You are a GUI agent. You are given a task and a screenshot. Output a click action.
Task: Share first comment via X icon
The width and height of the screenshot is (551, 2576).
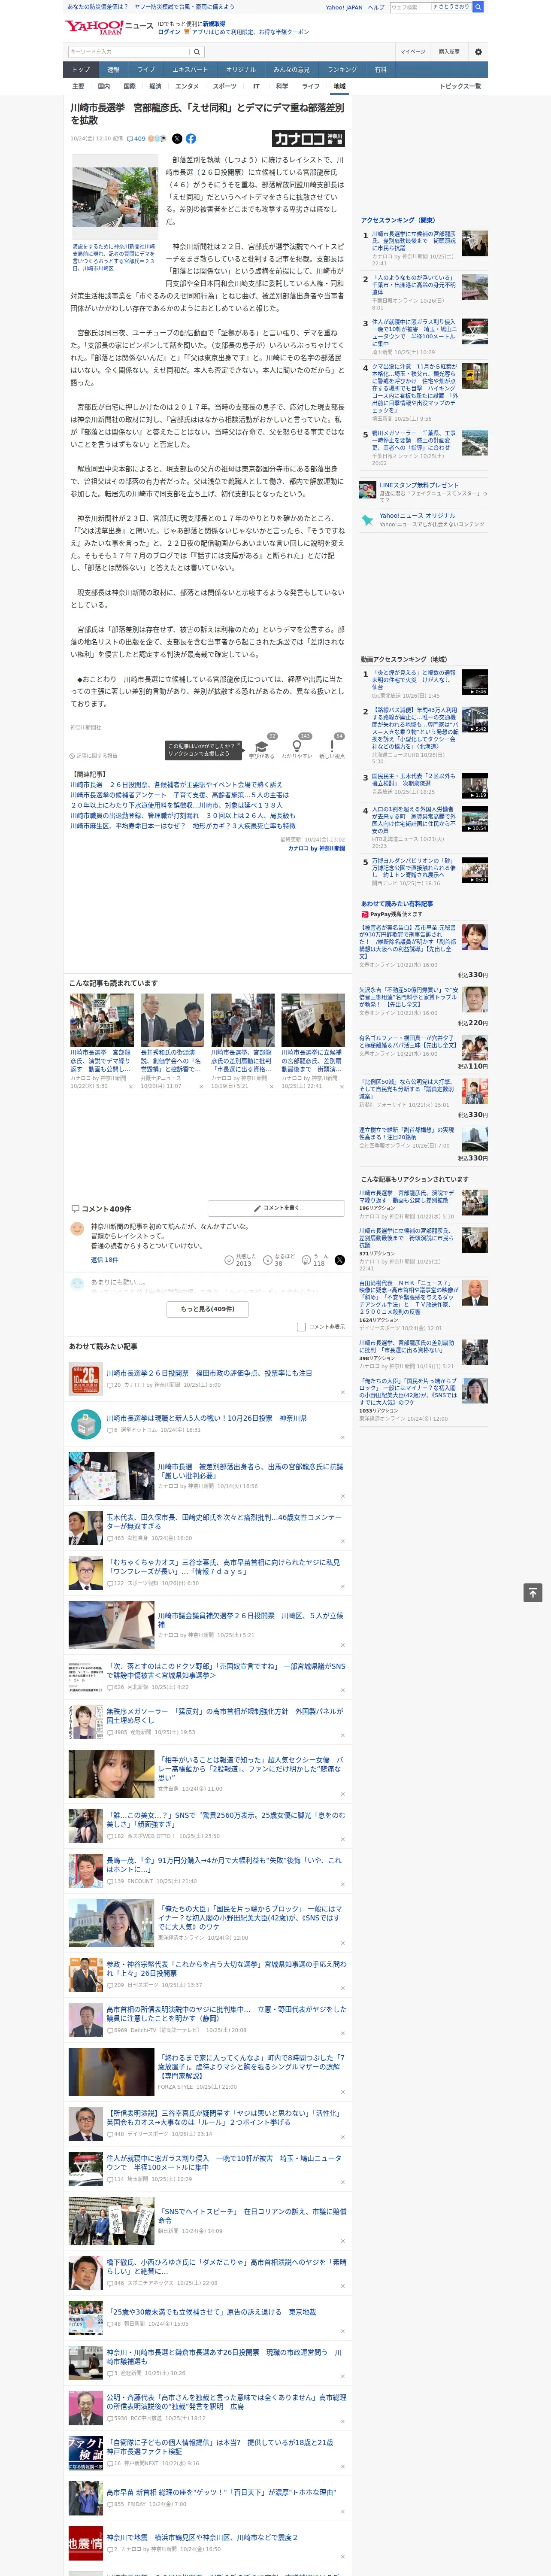(339, 1260)
